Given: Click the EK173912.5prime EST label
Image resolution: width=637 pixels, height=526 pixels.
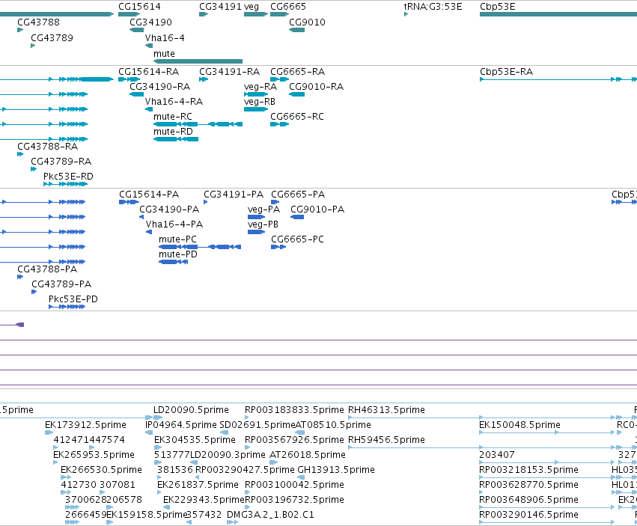Looking at the screenshot, I should click(x=85, y=425).
